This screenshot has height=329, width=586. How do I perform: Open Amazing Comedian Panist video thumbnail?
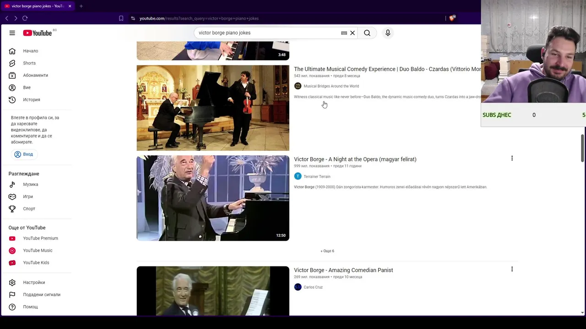(213, 291)
